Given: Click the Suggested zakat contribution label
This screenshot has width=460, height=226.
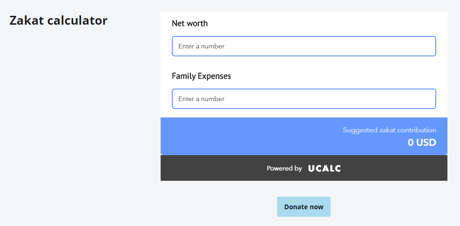Looking at the screenshot, I should [389, 130].
